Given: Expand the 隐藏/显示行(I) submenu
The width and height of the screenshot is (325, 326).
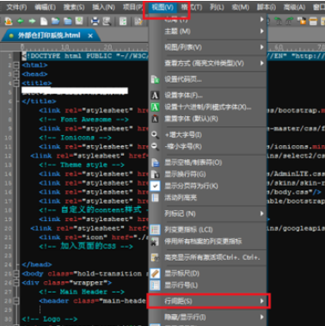Looking at the screenshot, I should 208,317.
